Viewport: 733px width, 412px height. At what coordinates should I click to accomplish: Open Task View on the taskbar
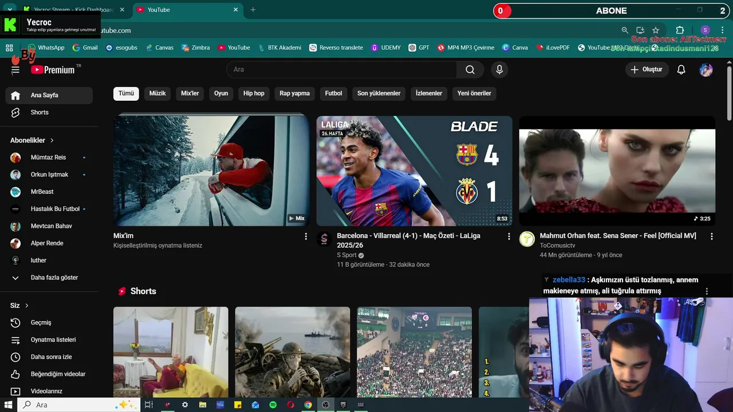click(x=148, y=405)
